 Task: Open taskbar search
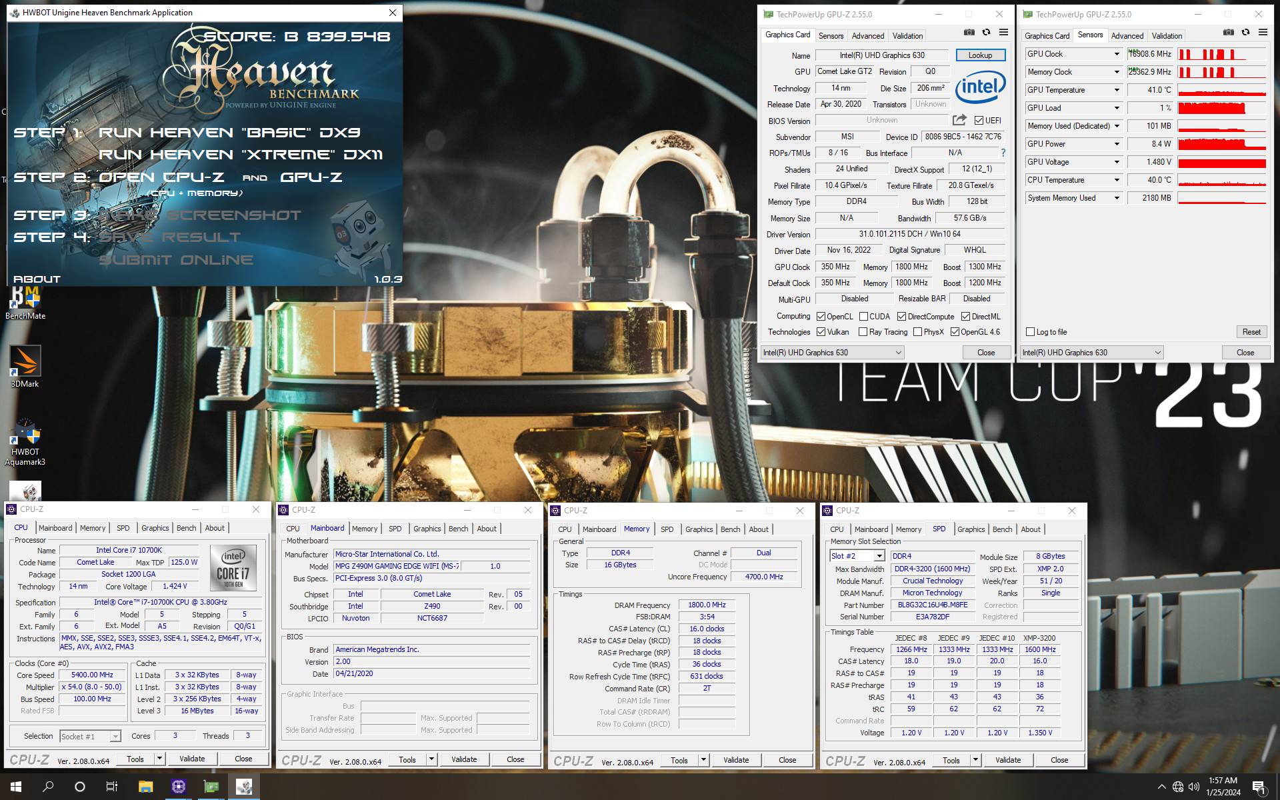pos(48,787)
